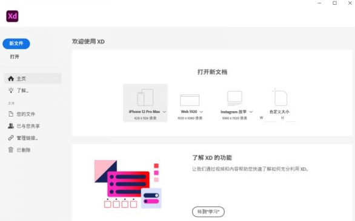Expand the iPhone 12 Pro Max size dropdown
The width and height of the screenshot is (355, 221).
point(164,112)
